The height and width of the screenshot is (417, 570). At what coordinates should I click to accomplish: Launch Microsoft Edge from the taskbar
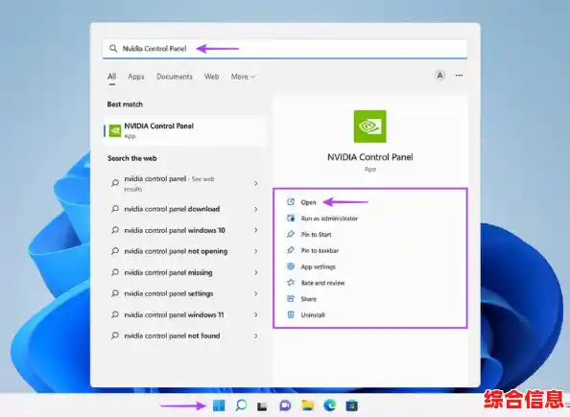click(x=330, y=405)
